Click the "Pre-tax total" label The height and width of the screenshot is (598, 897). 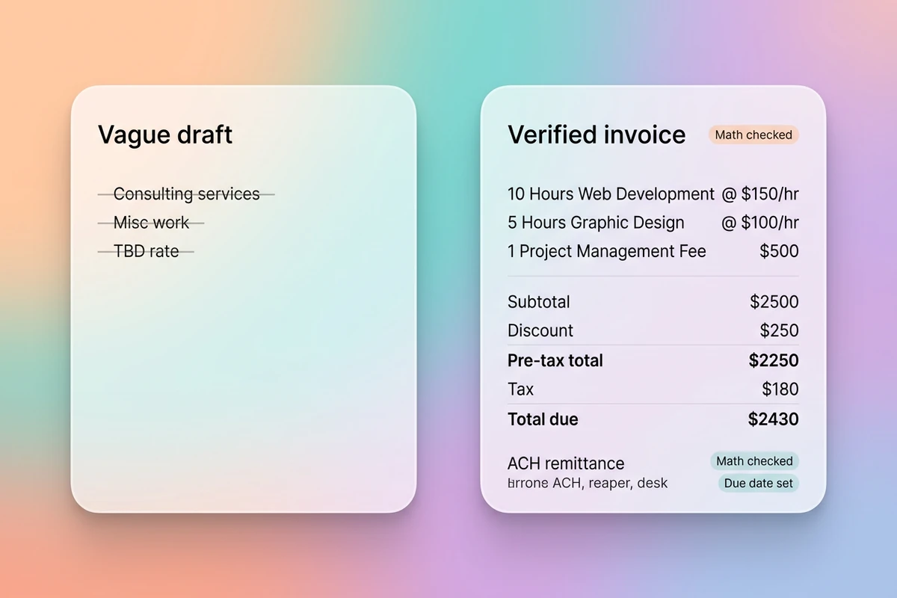555,360
